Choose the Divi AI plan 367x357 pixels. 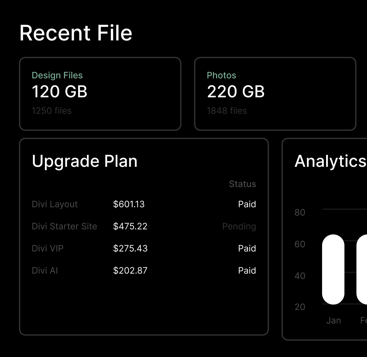[x=45, y=271]
